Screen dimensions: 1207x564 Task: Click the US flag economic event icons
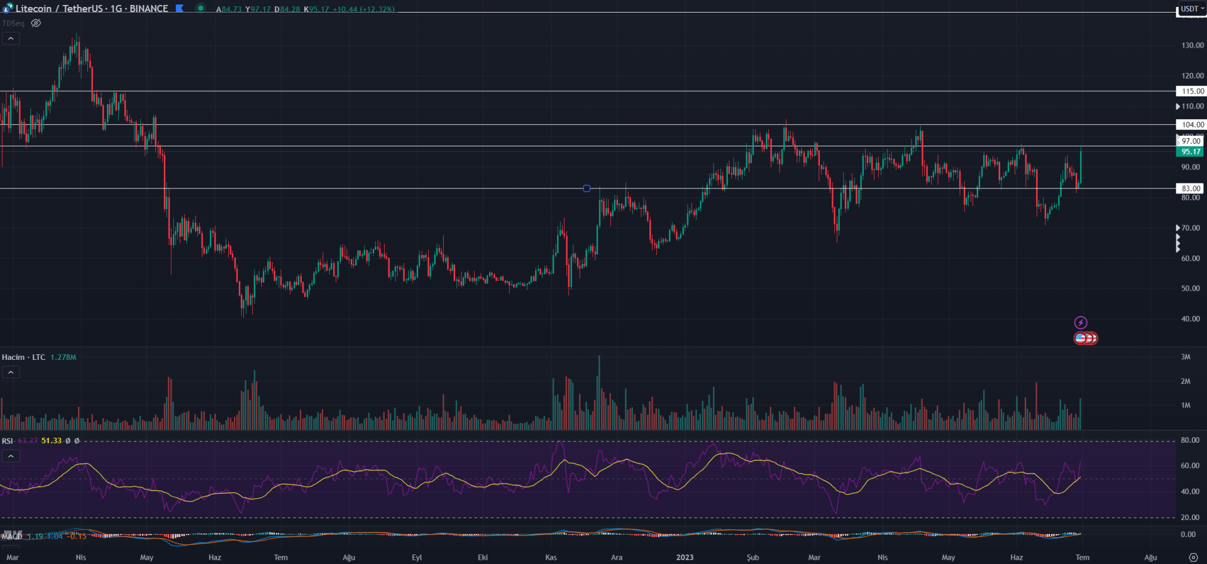[1086, 339]
